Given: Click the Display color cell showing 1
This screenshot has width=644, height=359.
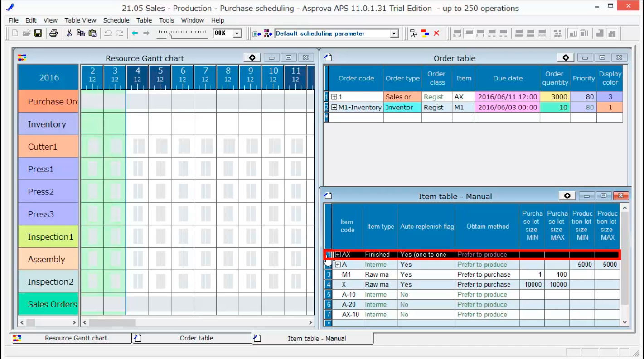Looking at the screenshot, I should click(610, 108).
